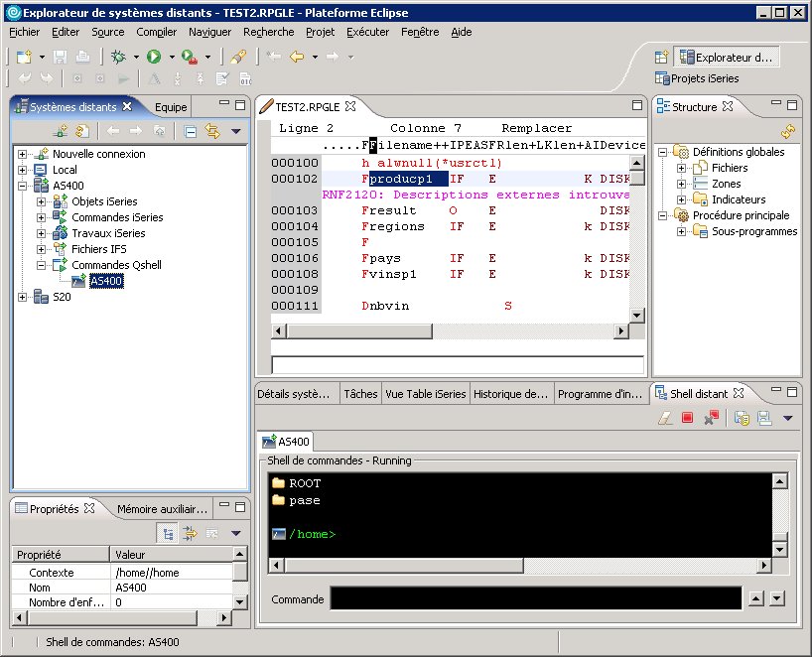
Task: Open the Run button dropdown arrow
Action: click(172, 57)
